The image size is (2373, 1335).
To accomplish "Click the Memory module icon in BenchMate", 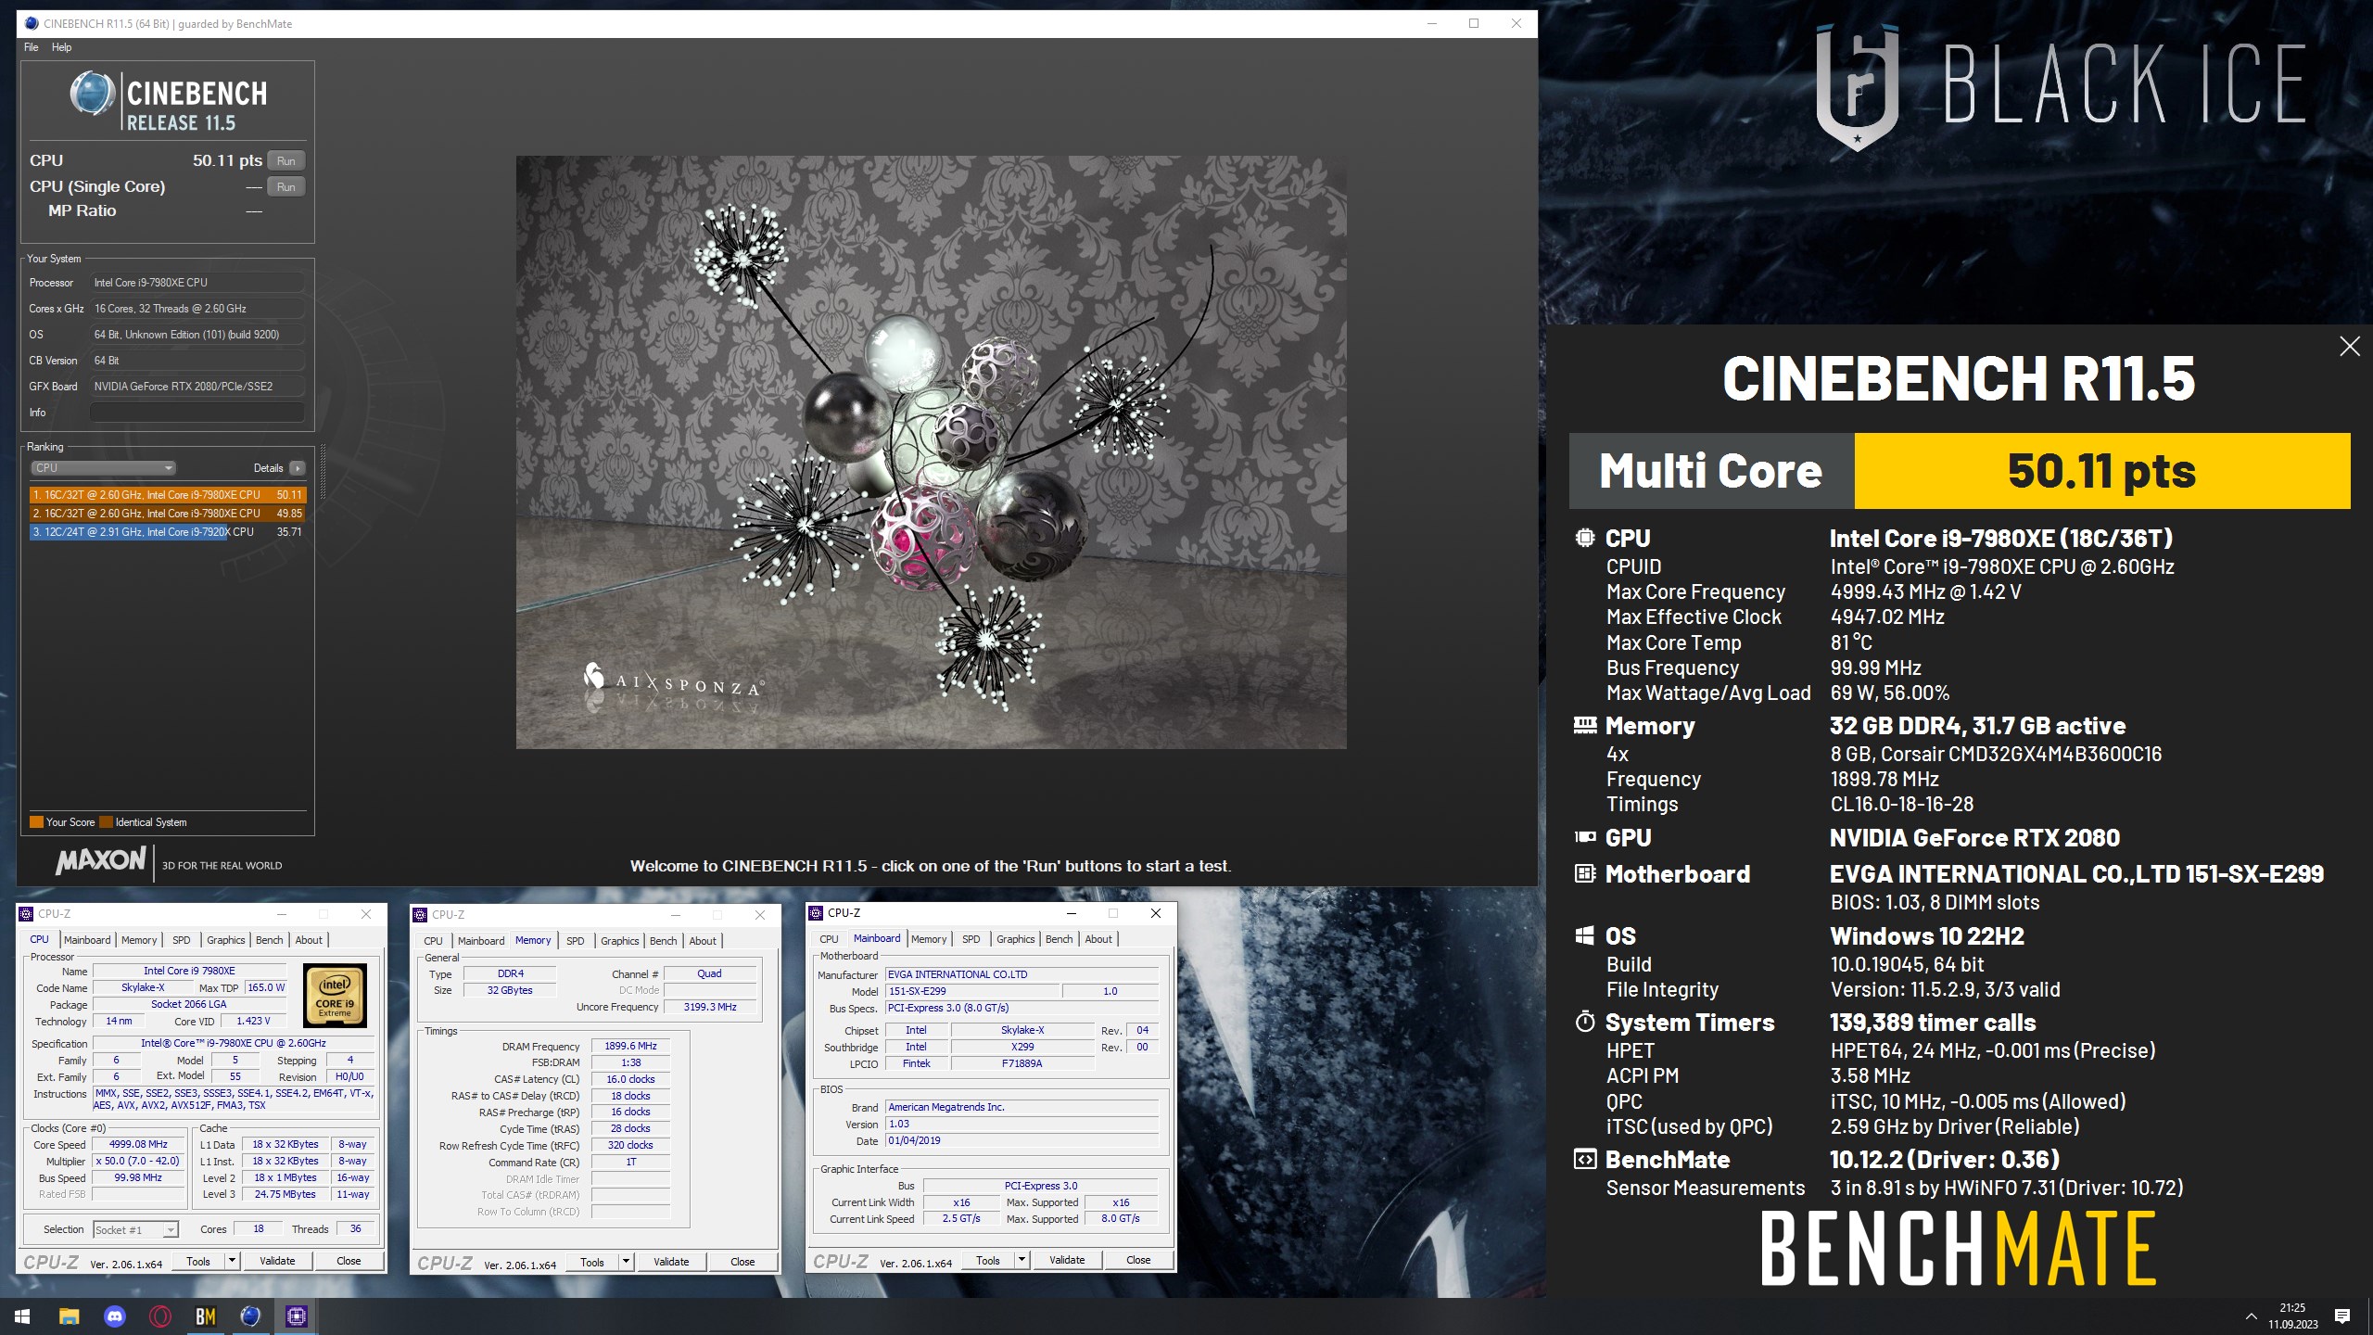I will pos(1585,725).
